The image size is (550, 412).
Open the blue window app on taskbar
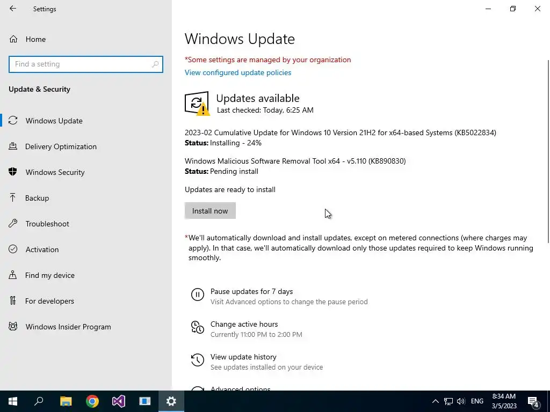145,401
